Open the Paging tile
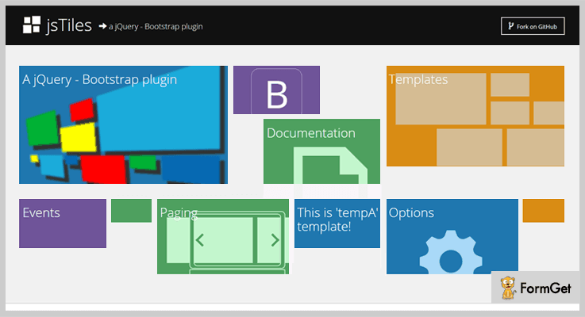Viewport: 585px width, 317px height. (223, 236)
